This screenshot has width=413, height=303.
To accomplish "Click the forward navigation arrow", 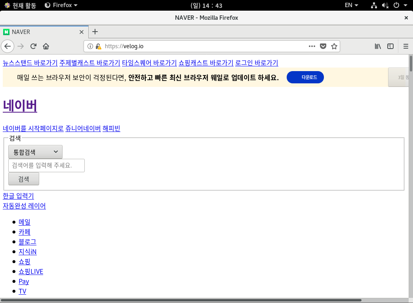I will 21,46.
